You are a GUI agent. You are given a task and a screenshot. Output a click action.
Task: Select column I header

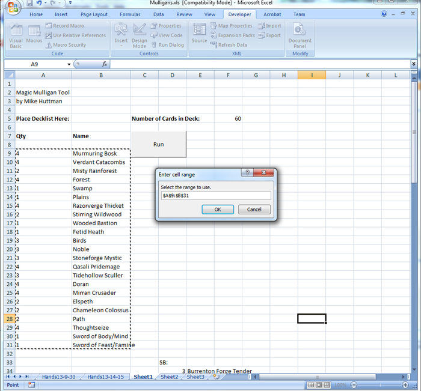click(312, 75)
